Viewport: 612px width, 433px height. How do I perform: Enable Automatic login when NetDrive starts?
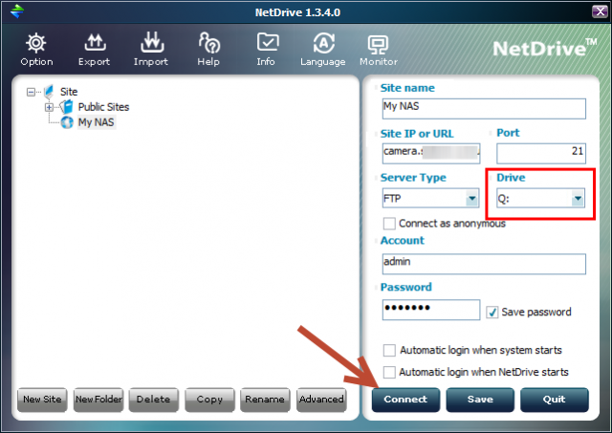[x=389, y=372]
